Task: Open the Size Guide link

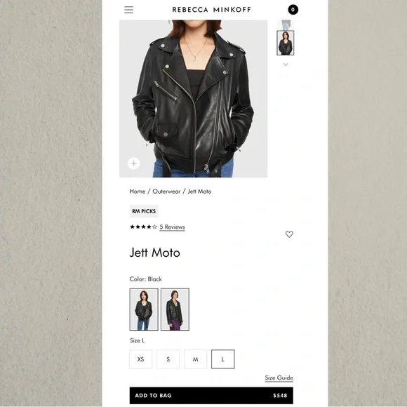Action: point(279,378)
